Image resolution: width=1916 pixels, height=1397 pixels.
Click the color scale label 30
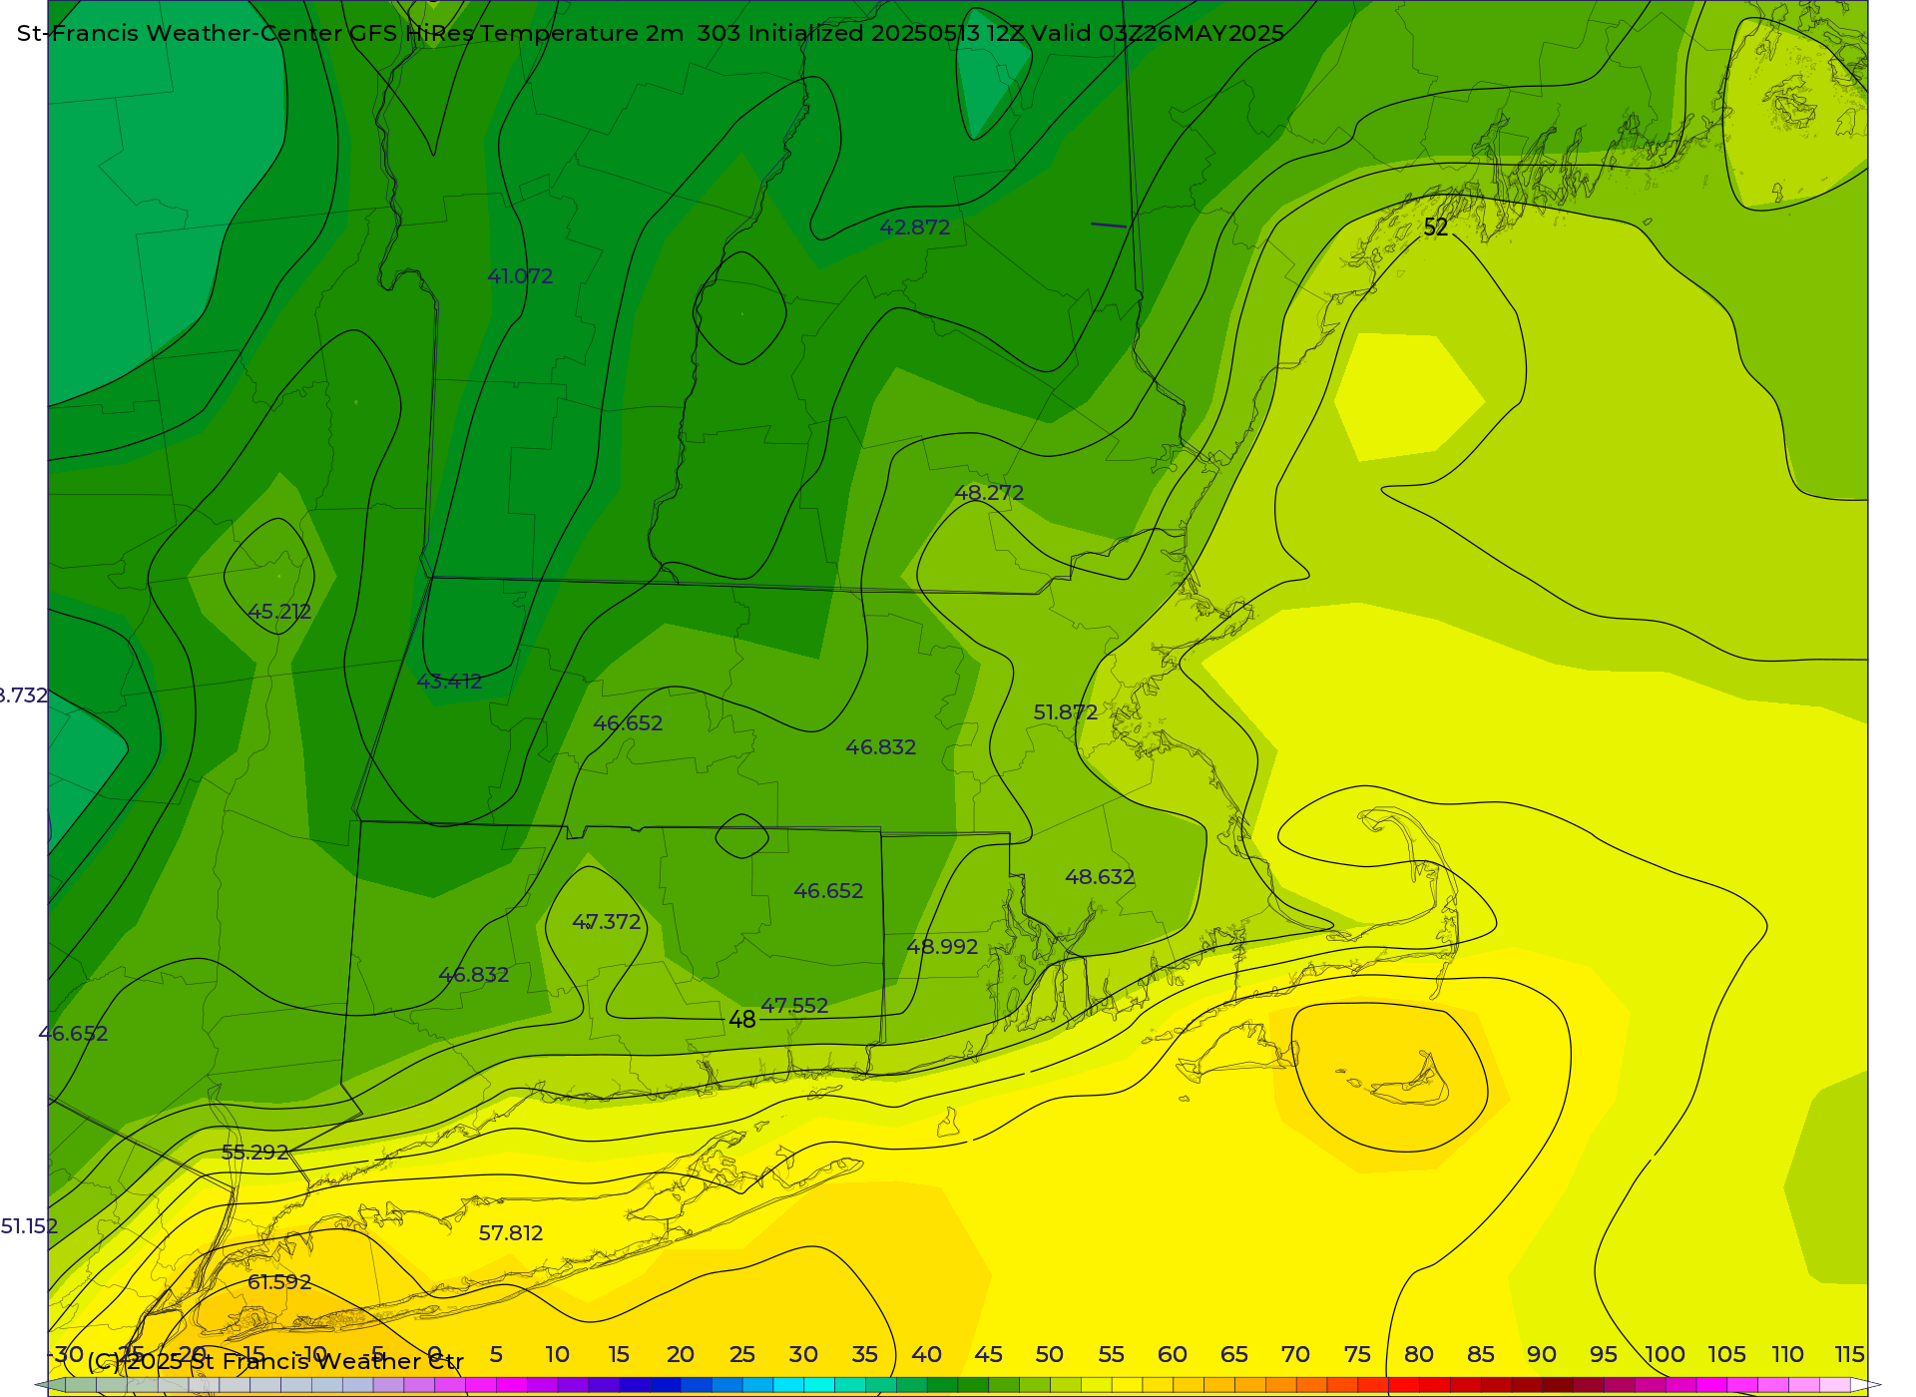[803, 1354]
